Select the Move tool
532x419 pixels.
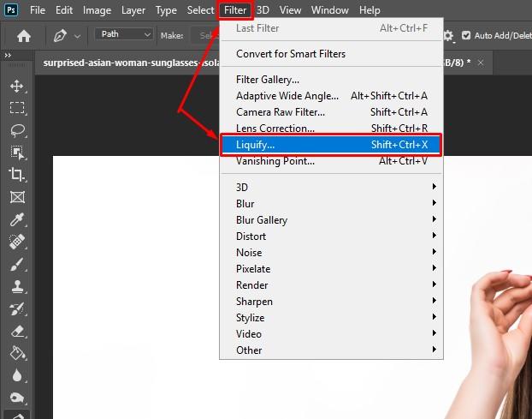coord(17,87)
